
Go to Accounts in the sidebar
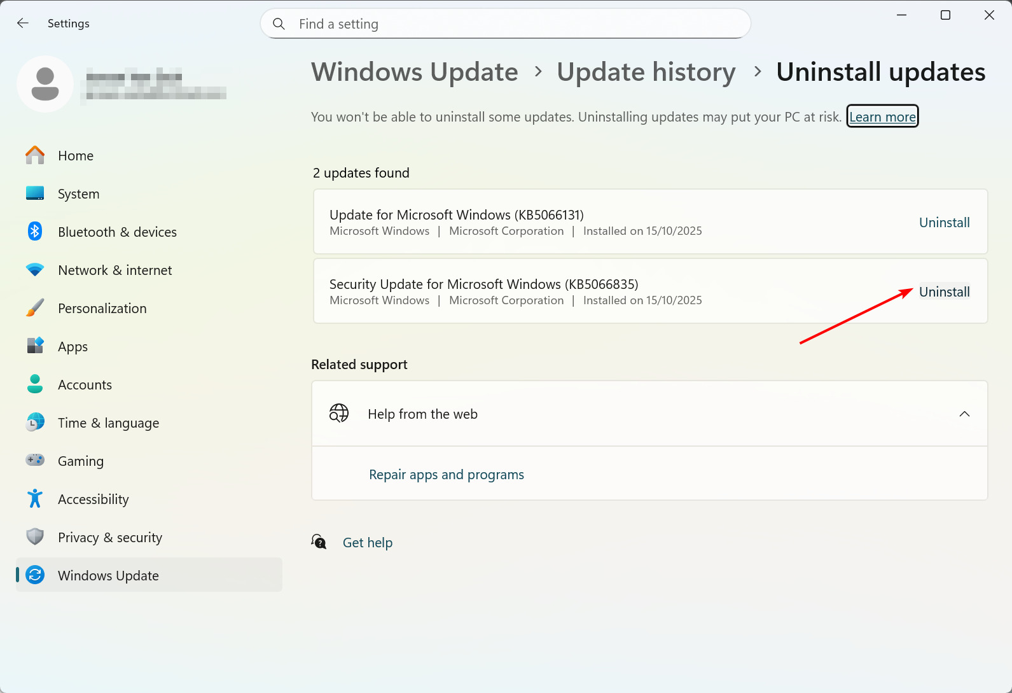pyautogui.click(x=85, y=385)
